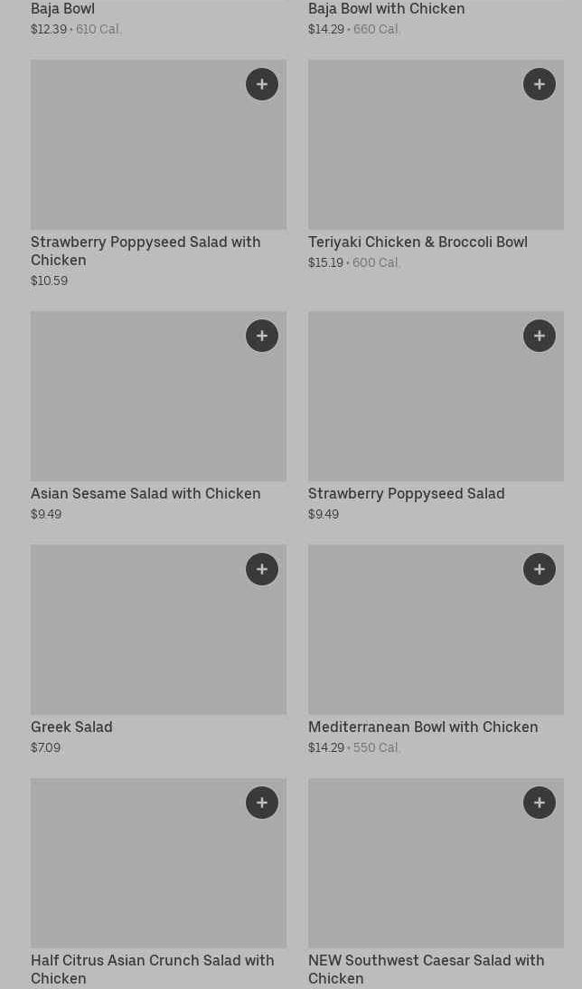Viewport: 582px width, 989px height.
Task: Click Strawberry Poppyseed Salad name text
Action: [406, 493]
